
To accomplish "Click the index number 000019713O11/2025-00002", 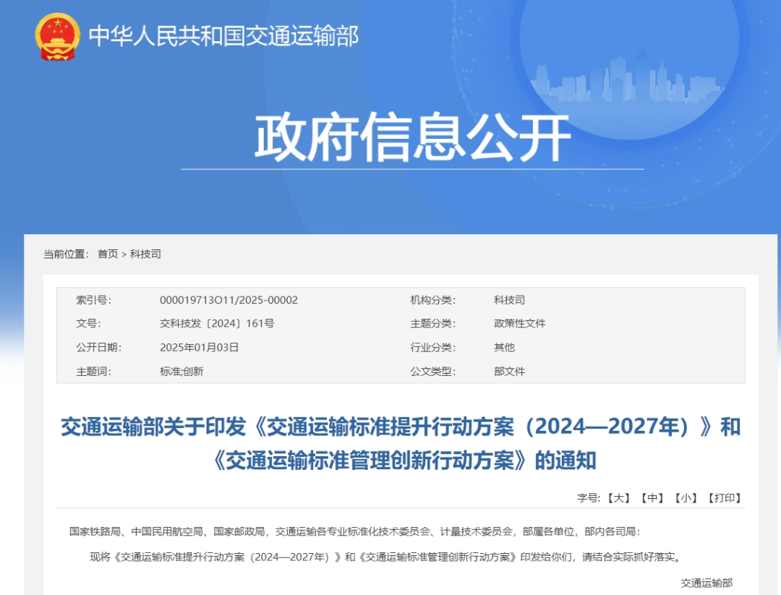I will (229, 300).
